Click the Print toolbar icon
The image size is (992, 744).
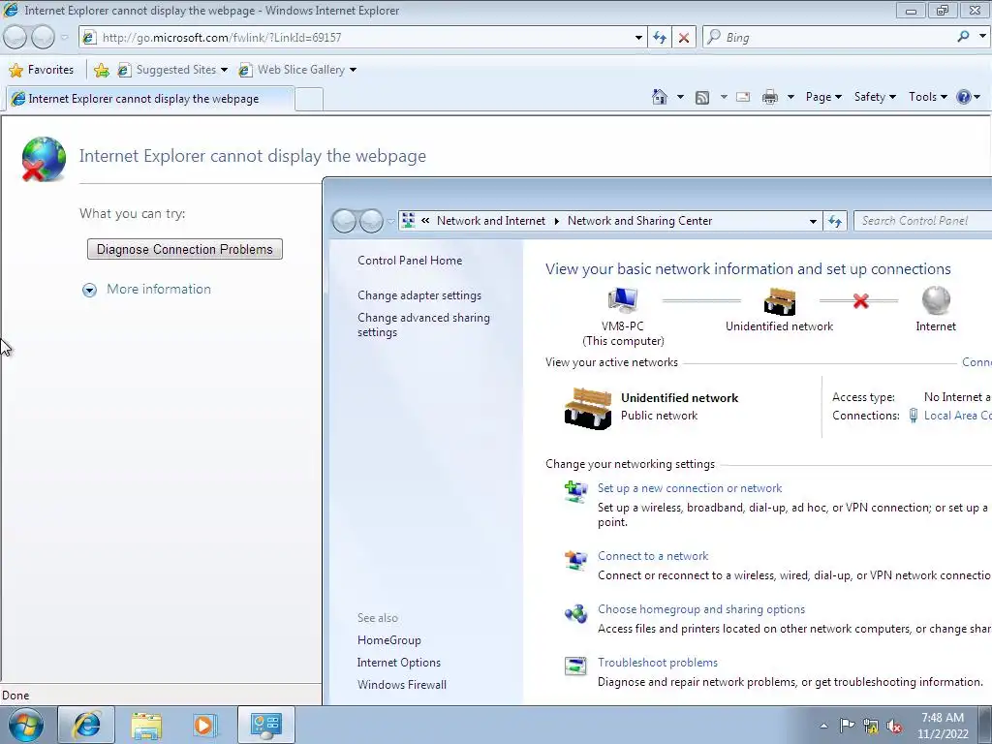pyautogui.click(x=769, y=97)
